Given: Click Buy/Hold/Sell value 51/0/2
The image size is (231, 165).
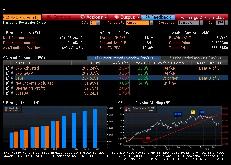Looking at the screenshot, I should pos(222,38).
